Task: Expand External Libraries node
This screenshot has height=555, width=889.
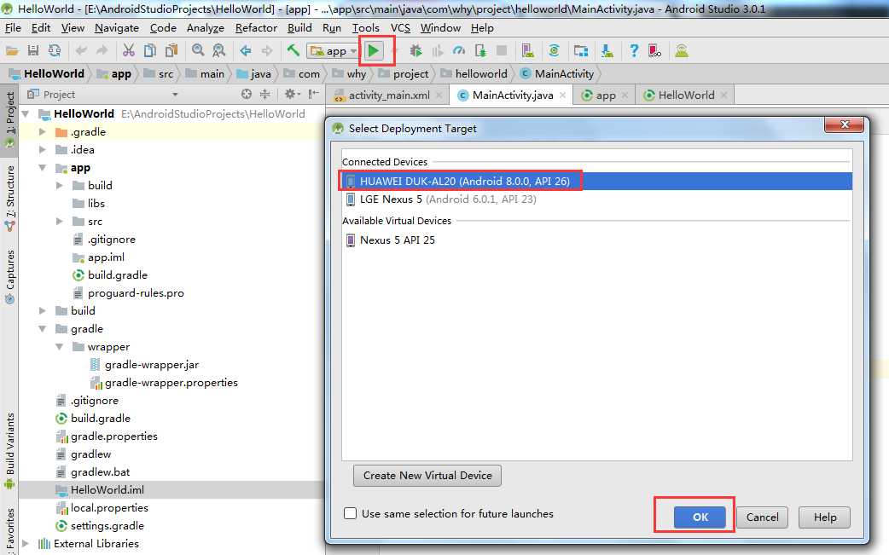Action: point(26,544)
